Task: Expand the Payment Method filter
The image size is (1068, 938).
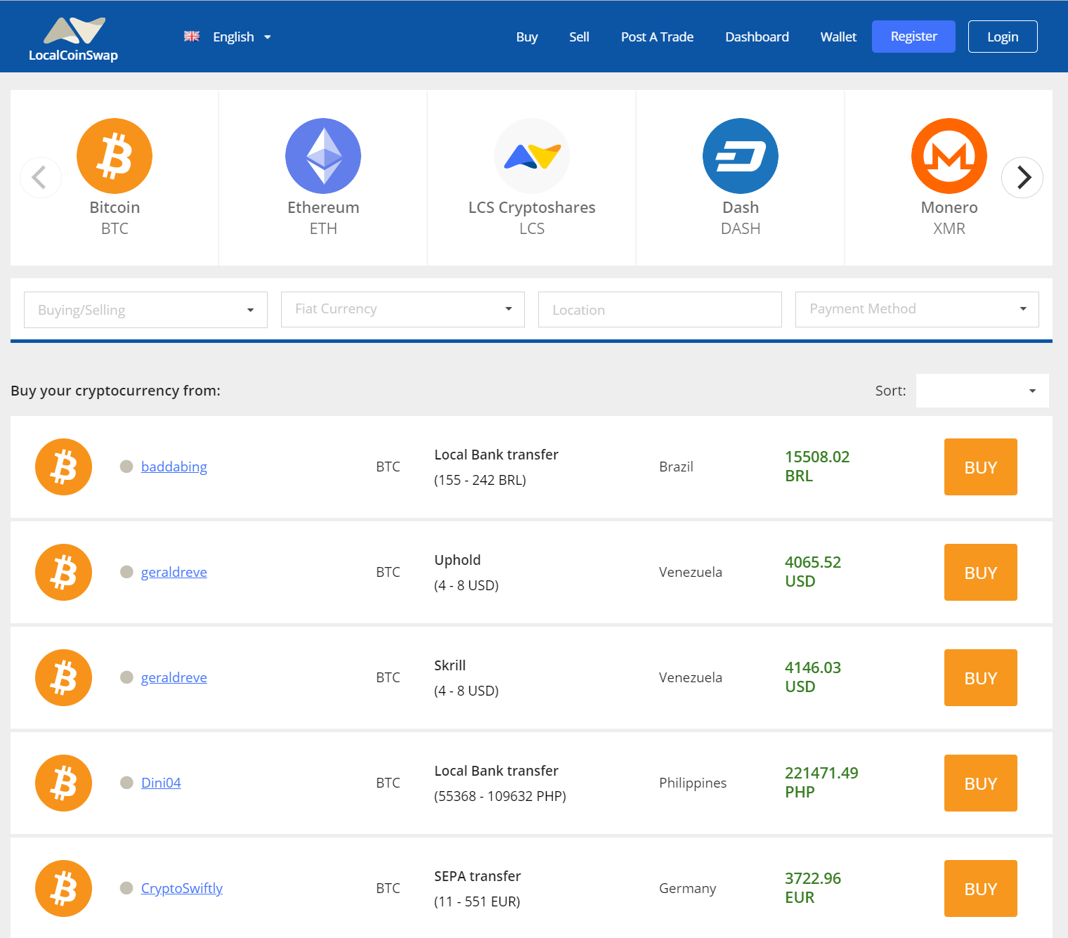Action: (916, 309)
